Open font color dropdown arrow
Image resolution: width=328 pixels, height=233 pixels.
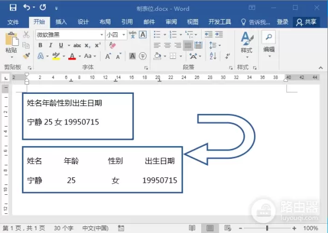pyautogui.click(x=80, y=56)
